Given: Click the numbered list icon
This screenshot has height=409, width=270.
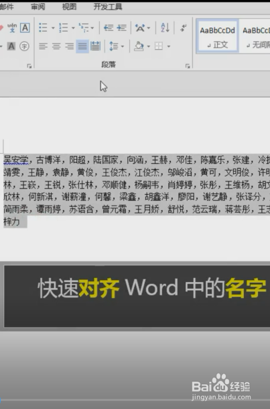Looking at the screenshot, I should pos(64,28).
